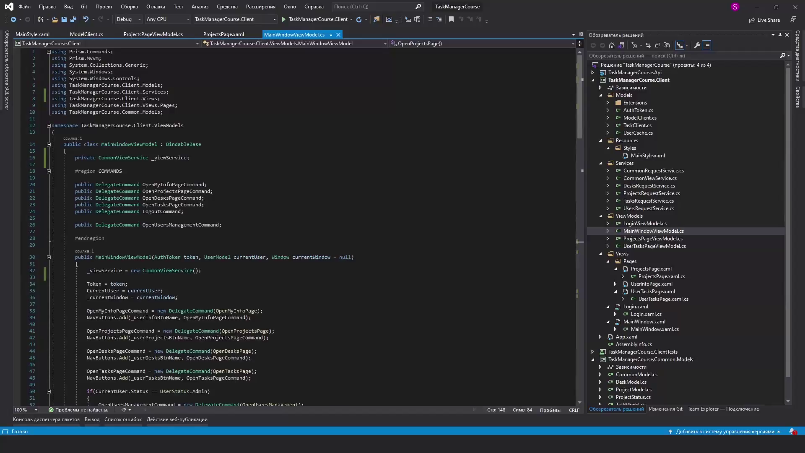Collapse the Models folder in Solution Explorer
The width and height of the screenshot is (805, 453).
point(600,95)
